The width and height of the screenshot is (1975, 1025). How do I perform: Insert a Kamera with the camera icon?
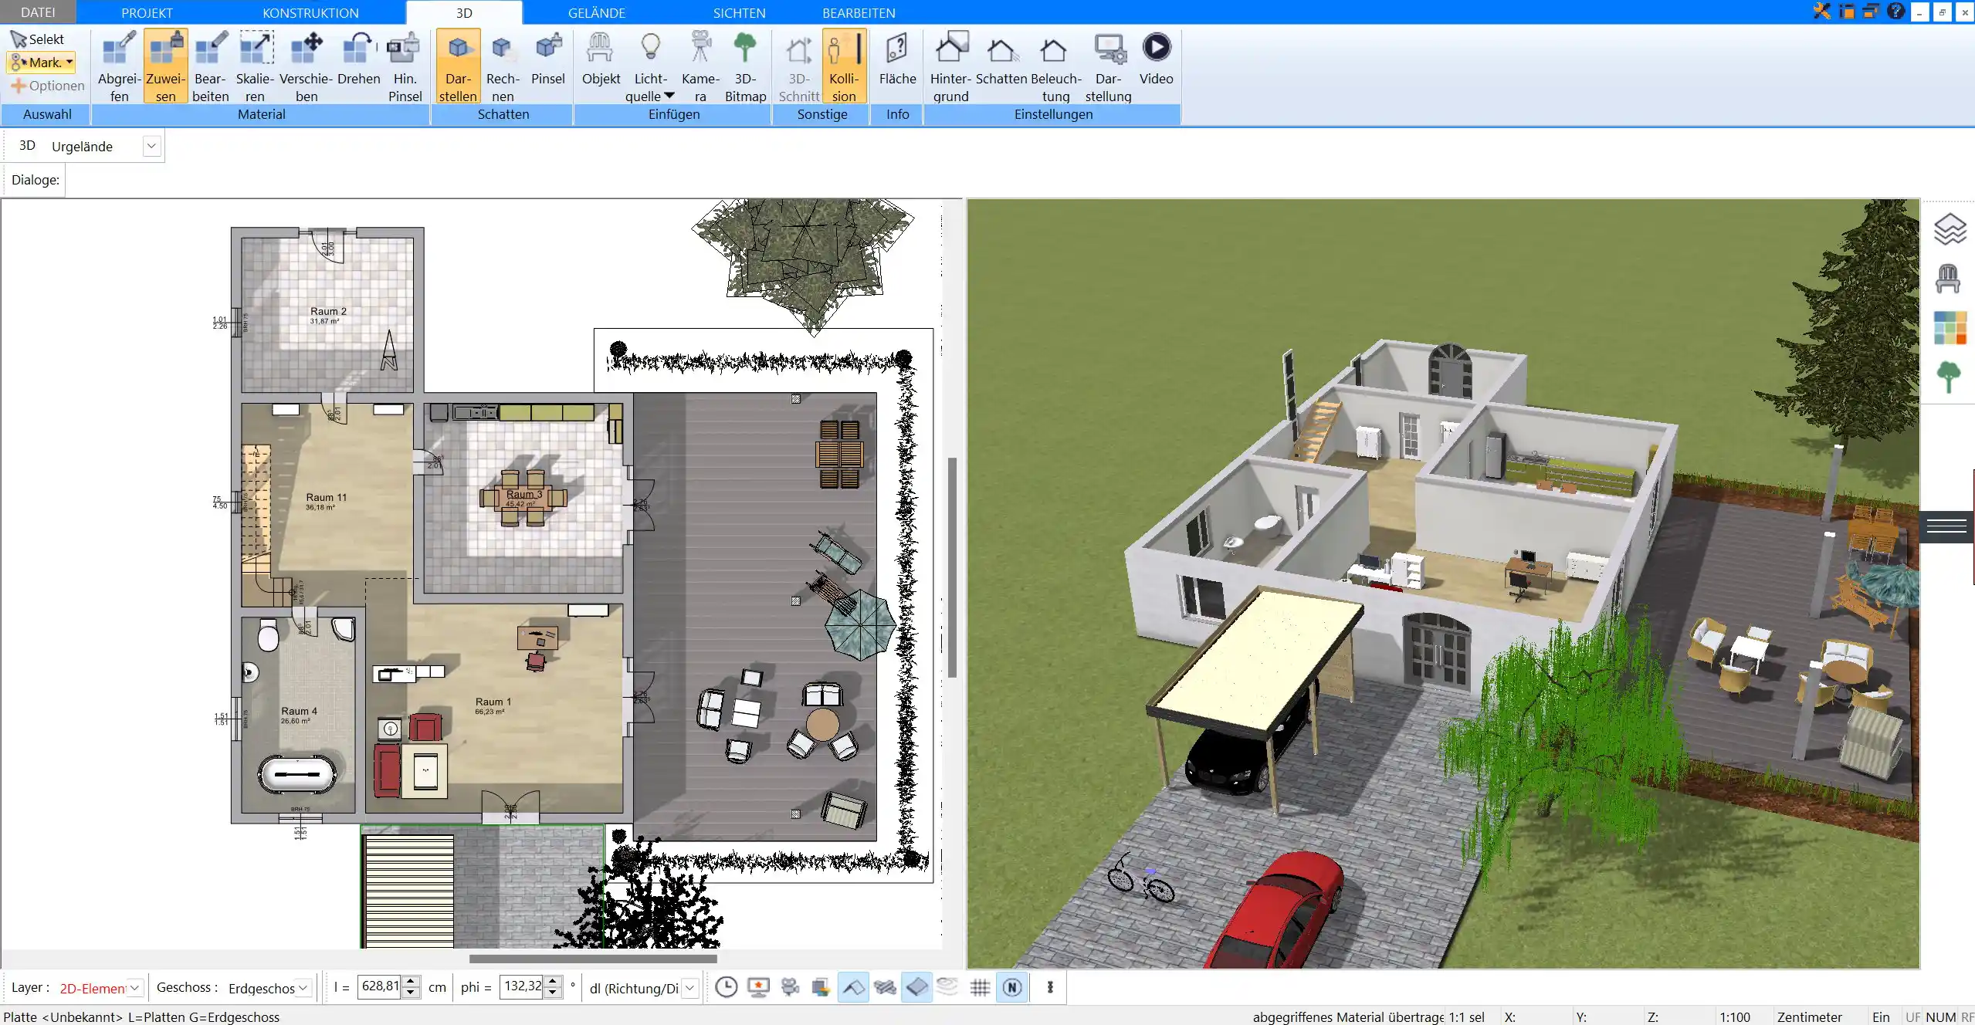(x=700, y=66)
